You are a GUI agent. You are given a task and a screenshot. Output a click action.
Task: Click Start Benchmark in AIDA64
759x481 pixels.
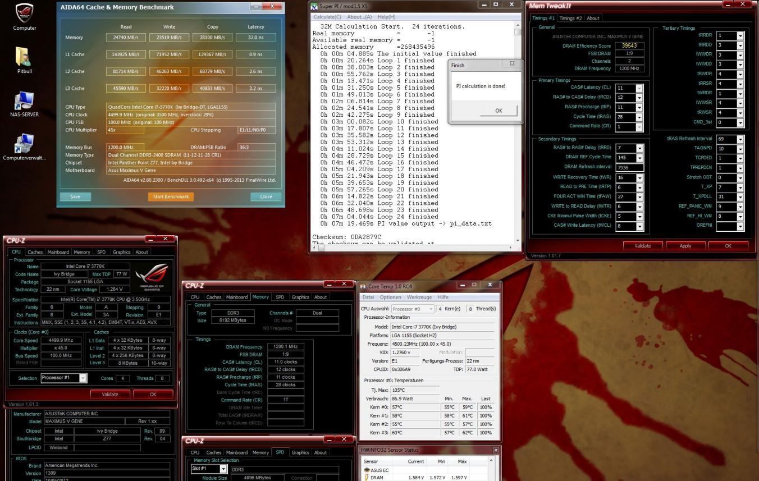click(171, 196)
